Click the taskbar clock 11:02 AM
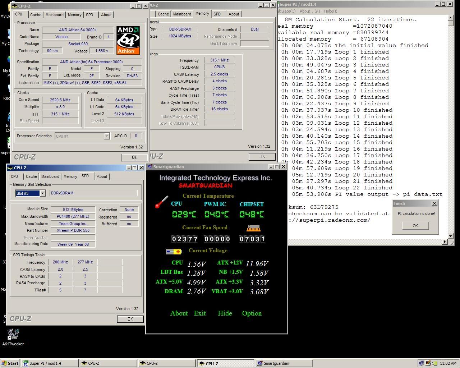This screenshot has height=368, width=460. pos(448,363)
